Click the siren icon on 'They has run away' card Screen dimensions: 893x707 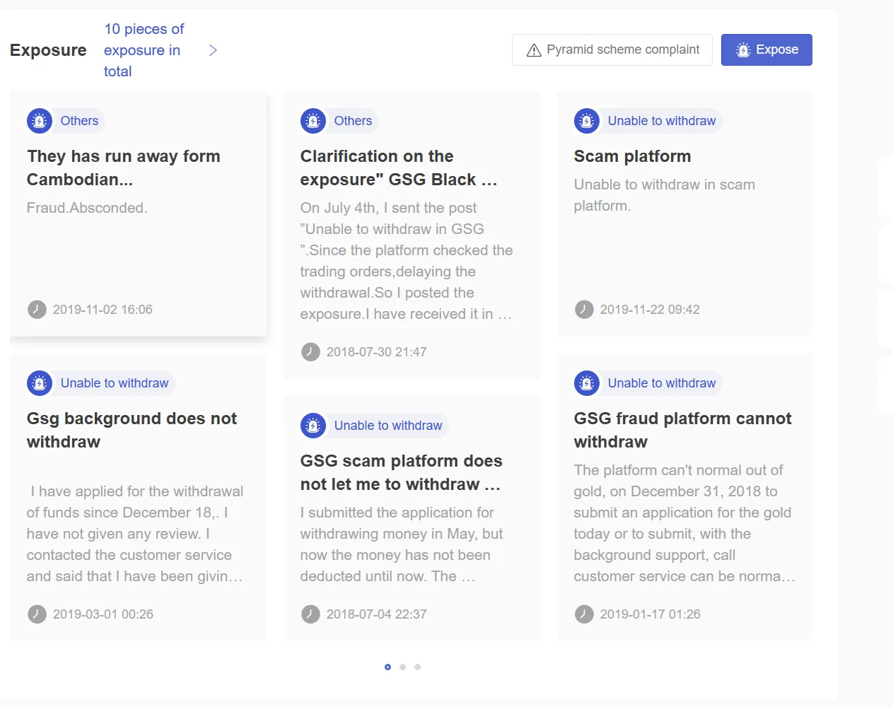[40, 121]
